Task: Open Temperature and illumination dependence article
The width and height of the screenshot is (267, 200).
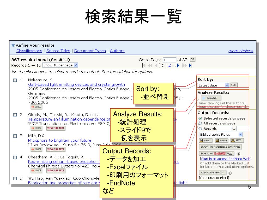Action: [x=69, y=119]
